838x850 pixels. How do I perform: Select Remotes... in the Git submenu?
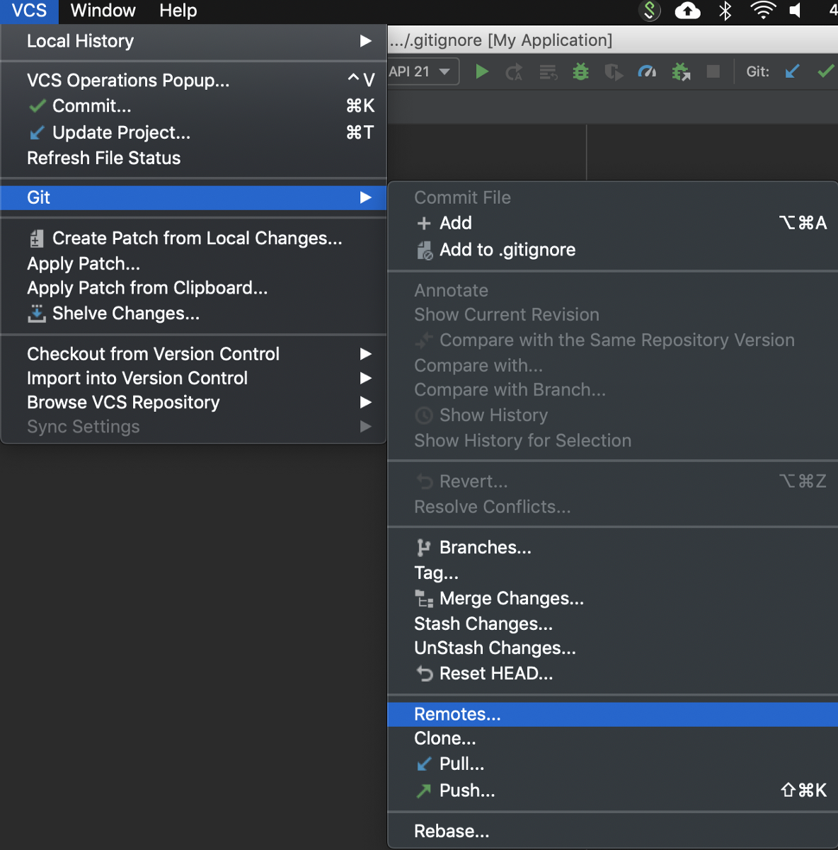[x=457, y=714]
